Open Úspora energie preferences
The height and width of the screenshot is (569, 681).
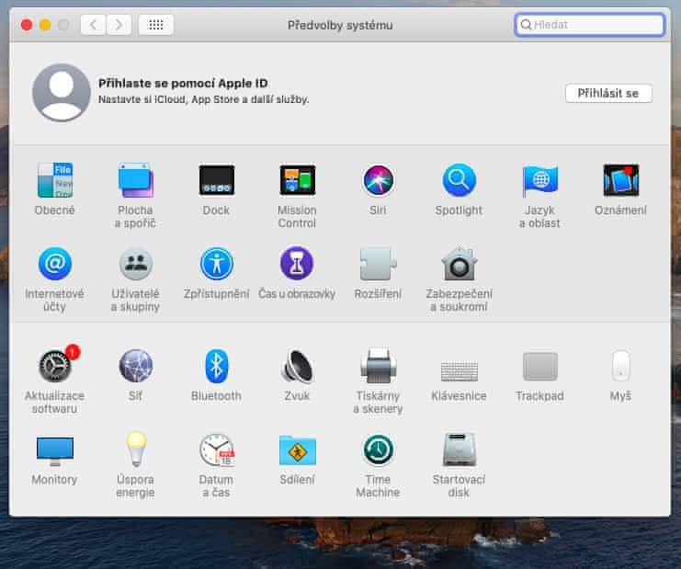pyautogui.click(x=135, y=450)
